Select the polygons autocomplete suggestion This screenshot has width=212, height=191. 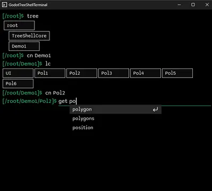pyautogui.click(x=115, y=118)
